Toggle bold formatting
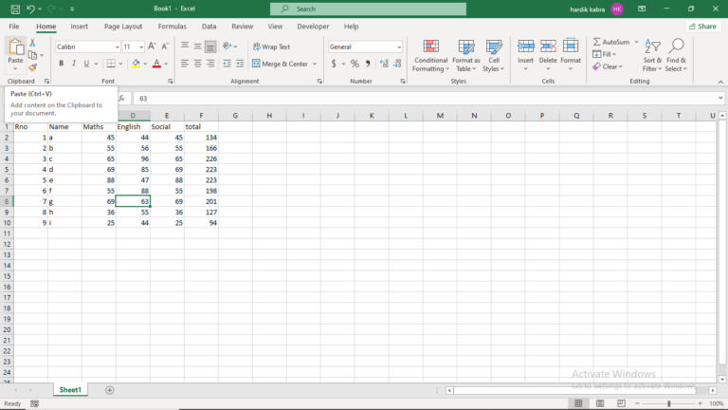The width and height of the screenshot is (728, 410). pyautogui.click(x=61, y=64)
